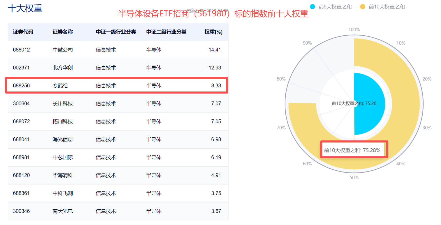The width and height of the screenshot is (441, 225).
Task: Toggle the 前5大权重之和 legend label
Action: (x=335, y=7)
